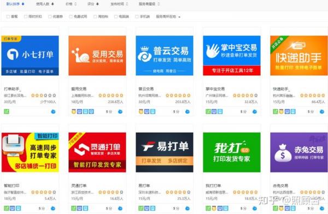Image resolution: width=328 pixels, height=214 pixels.
Task: Click the blue contact icon on 赤兔交易 card
Action: 322,209
